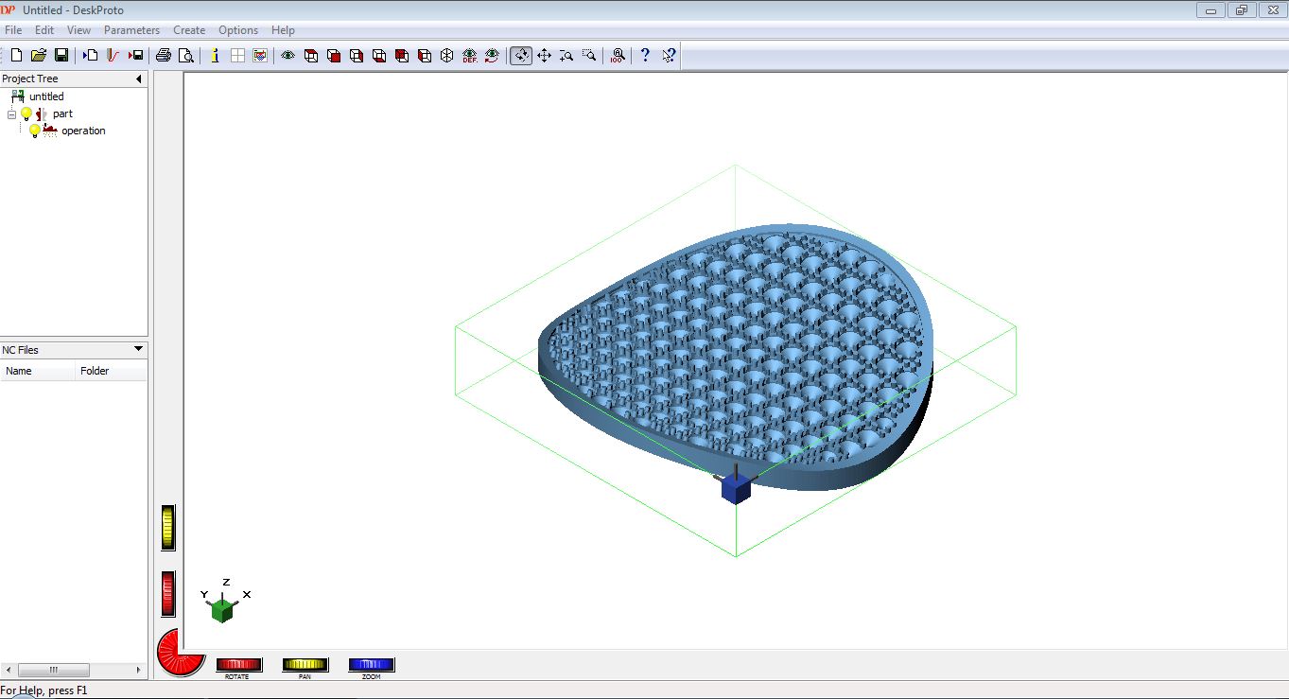Open the Parameters menu
Viewport: 1289px width, 699px height.
pos(131,30)
